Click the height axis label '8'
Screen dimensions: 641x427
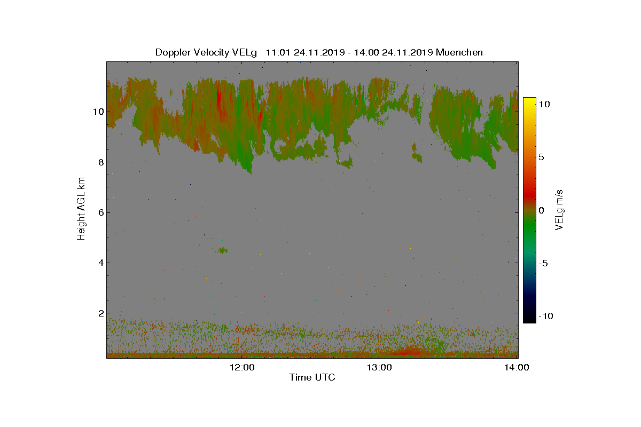(100, 162)
